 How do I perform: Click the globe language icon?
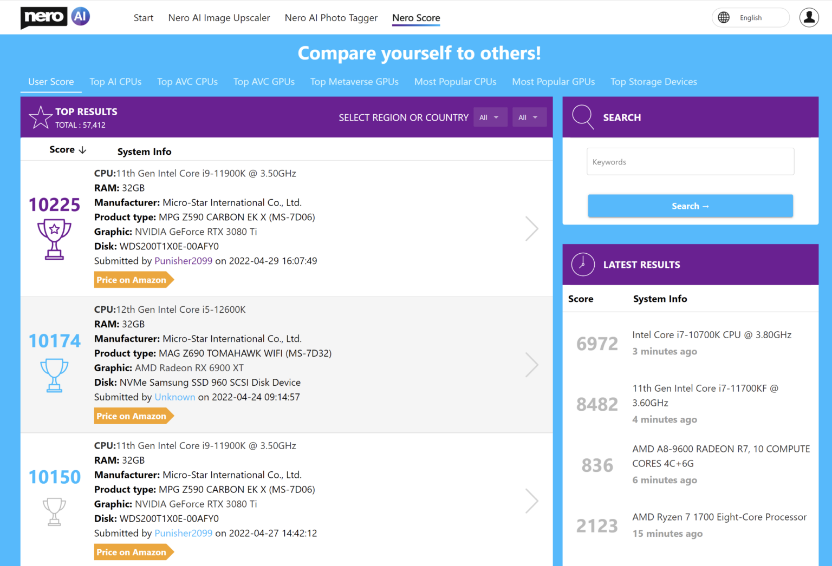point(723,17)
